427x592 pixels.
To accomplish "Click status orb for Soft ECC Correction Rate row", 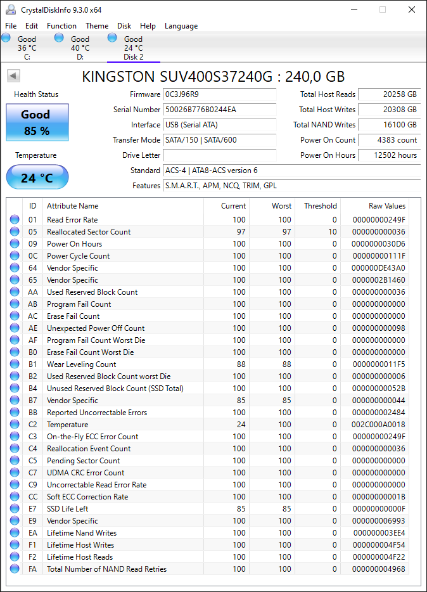I will pos(15,496).
